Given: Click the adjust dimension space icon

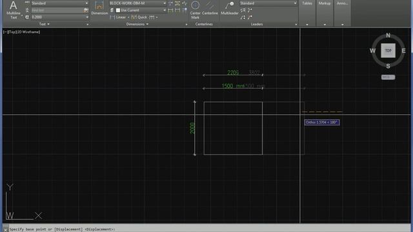Looking at the screenshot, I should 177,3.
